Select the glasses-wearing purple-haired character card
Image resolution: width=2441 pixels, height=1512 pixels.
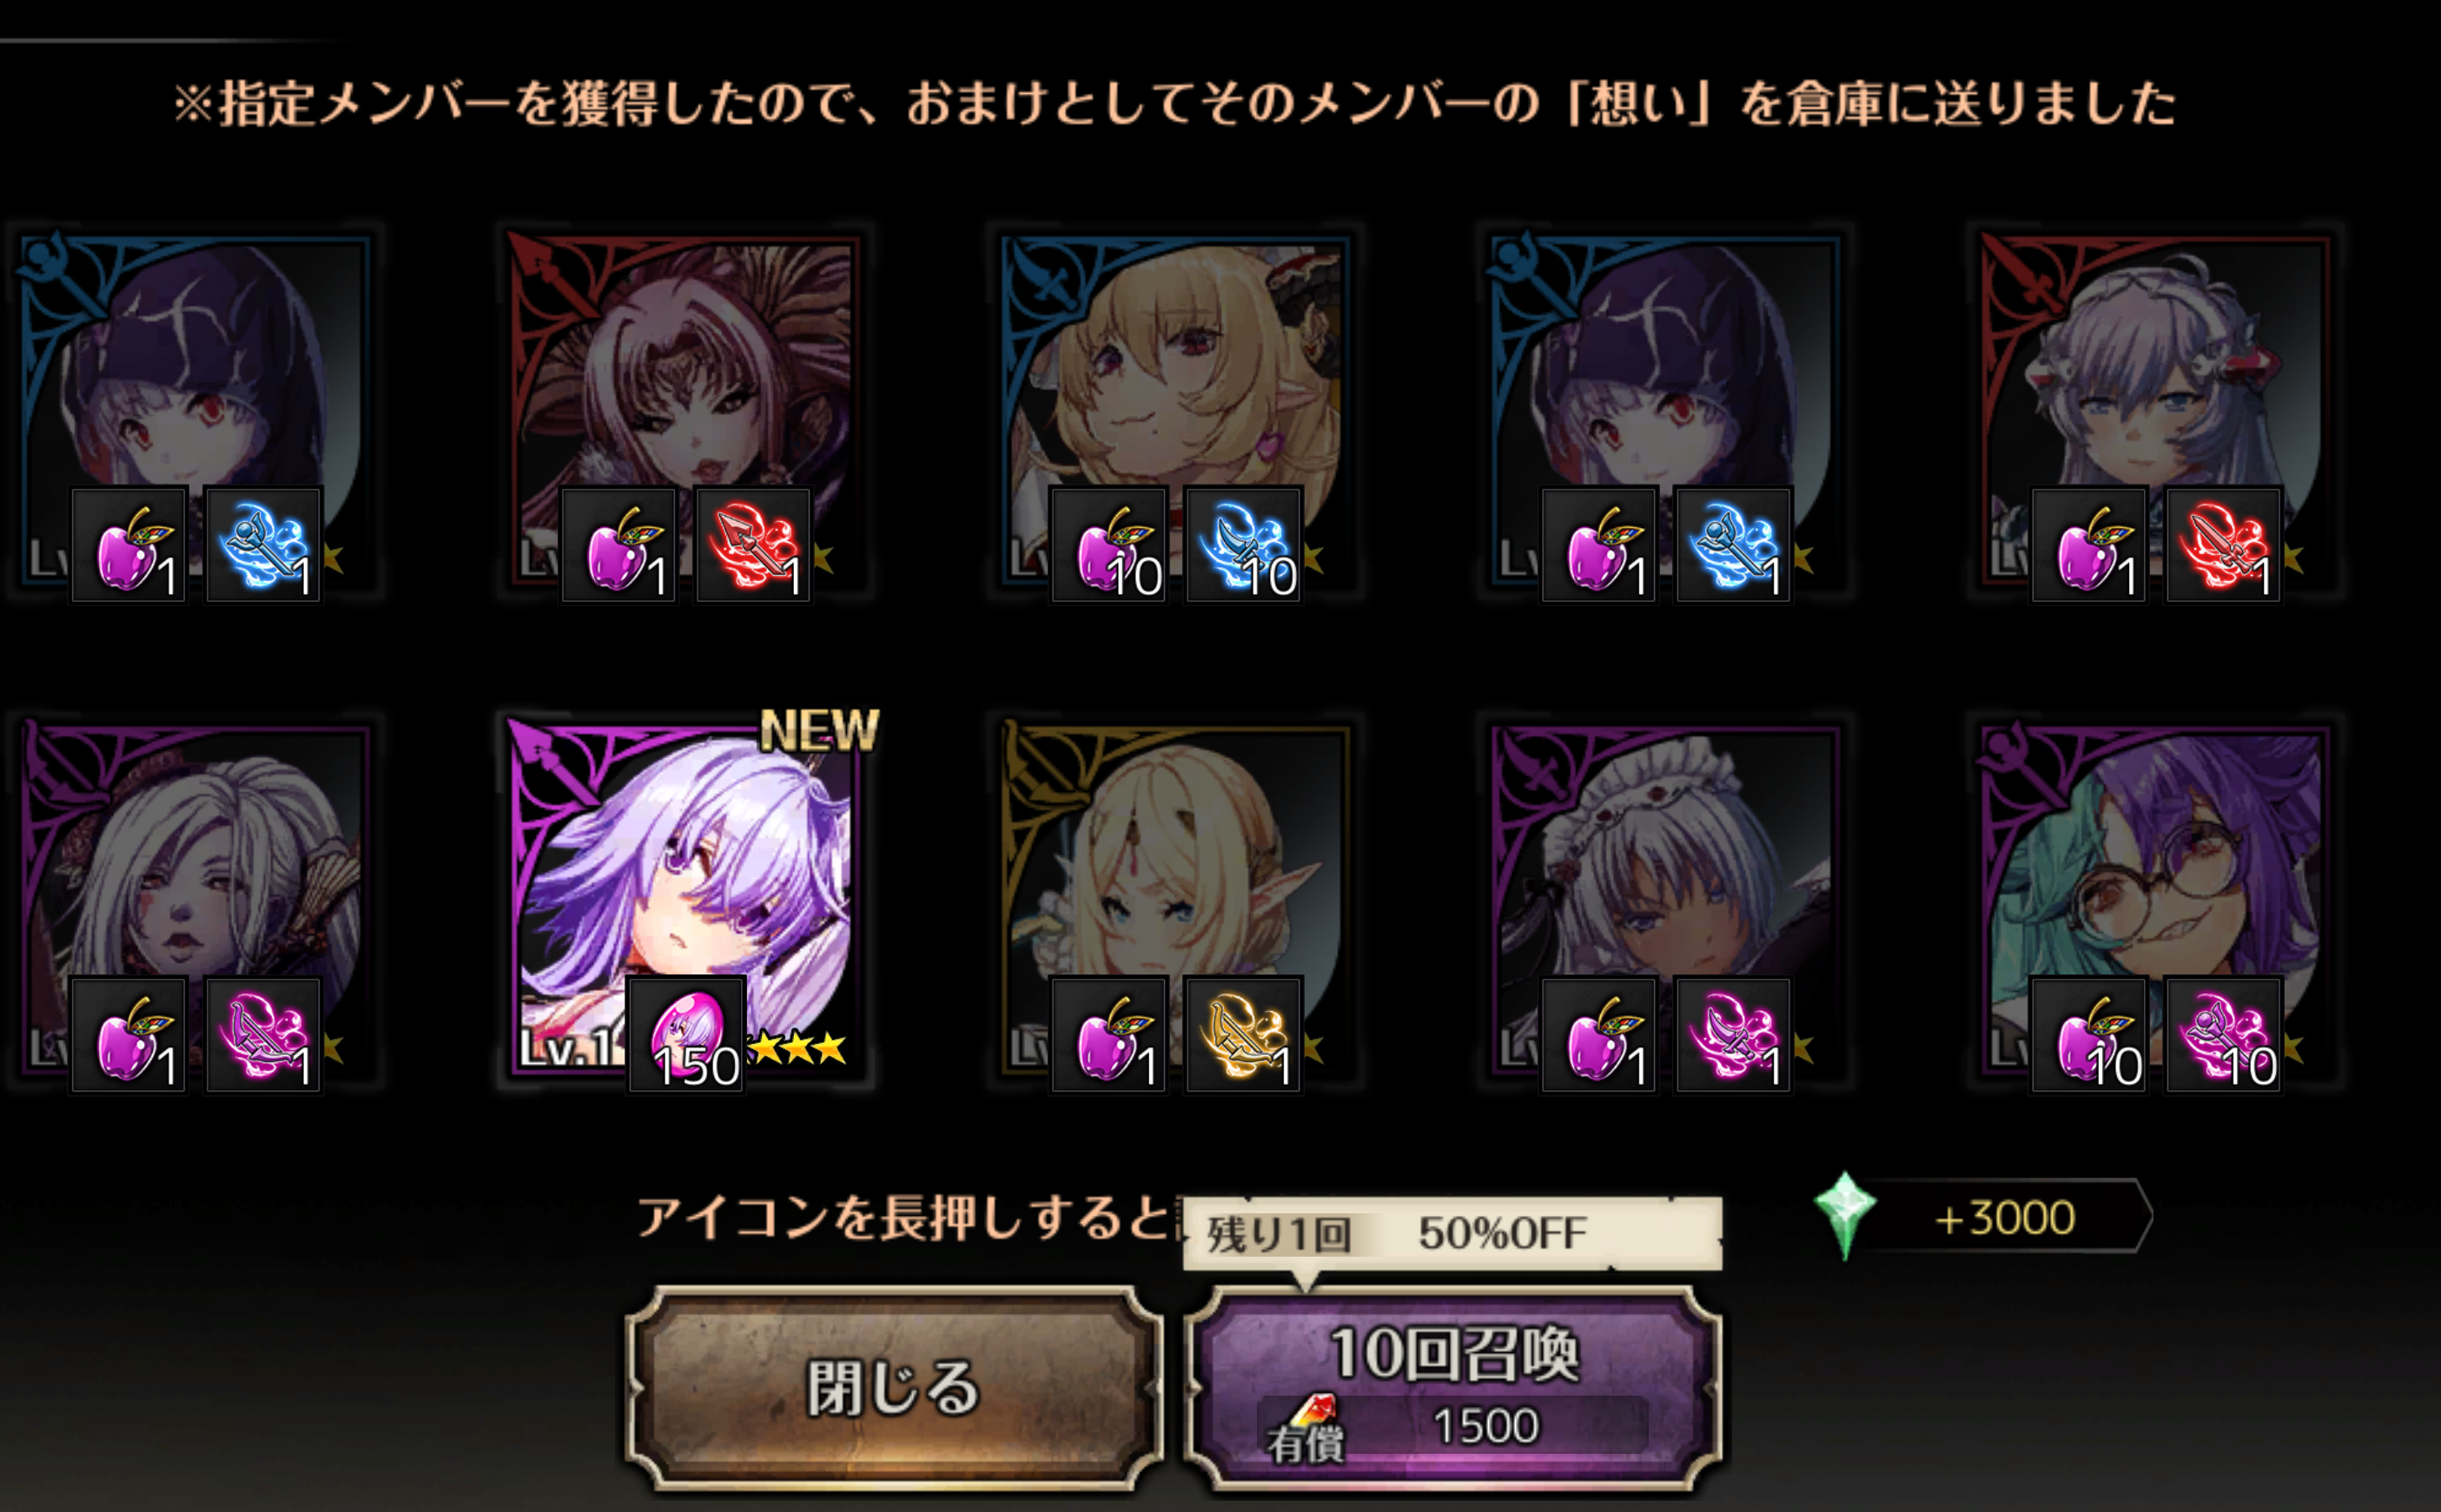2155,900
